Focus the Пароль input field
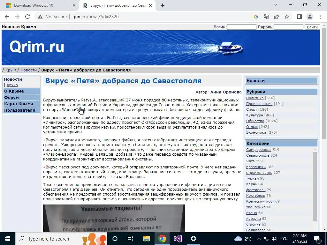This screenshot has height=245, width=327. [288, 27]
